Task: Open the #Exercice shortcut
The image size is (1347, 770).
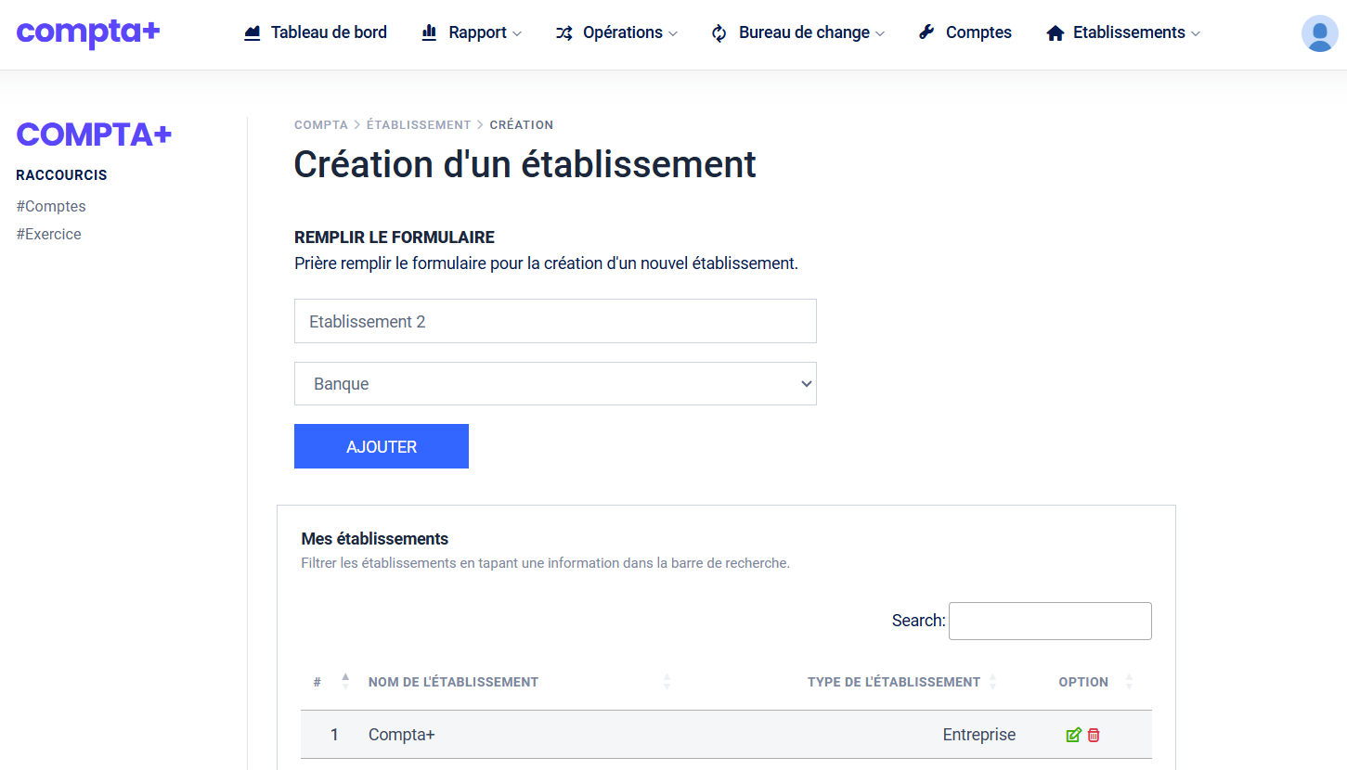Action: (48, 234)
